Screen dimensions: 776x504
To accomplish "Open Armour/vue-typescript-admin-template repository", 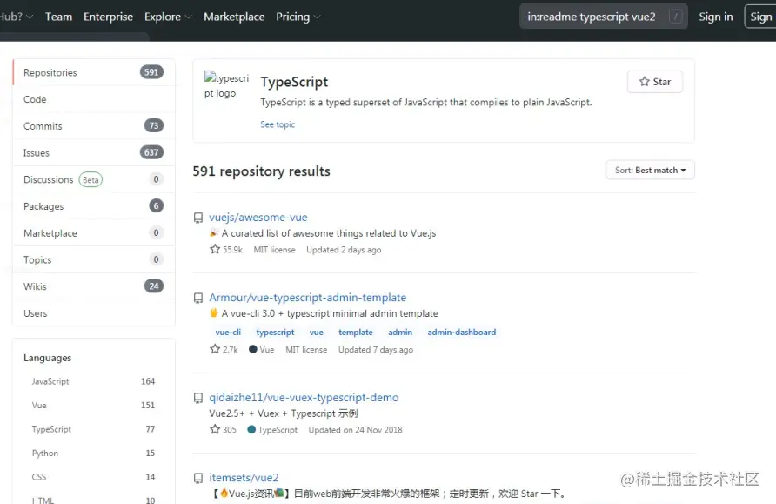I will click(x=307, y=297).
